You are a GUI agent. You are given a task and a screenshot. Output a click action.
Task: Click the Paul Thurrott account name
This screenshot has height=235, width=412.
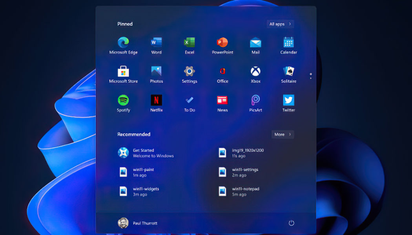tap(146, 222)
